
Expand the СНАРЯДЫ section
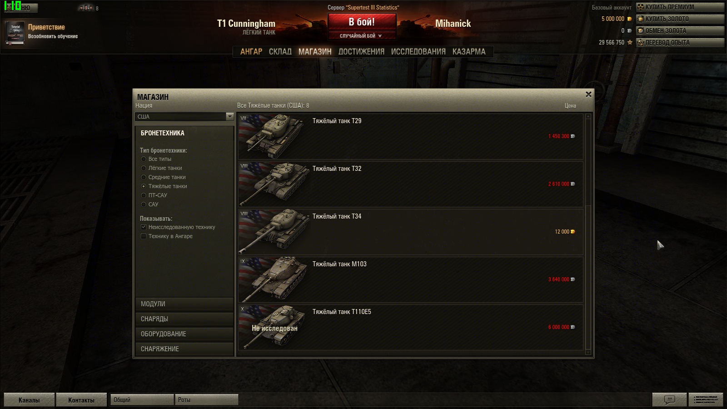[184, 319]
